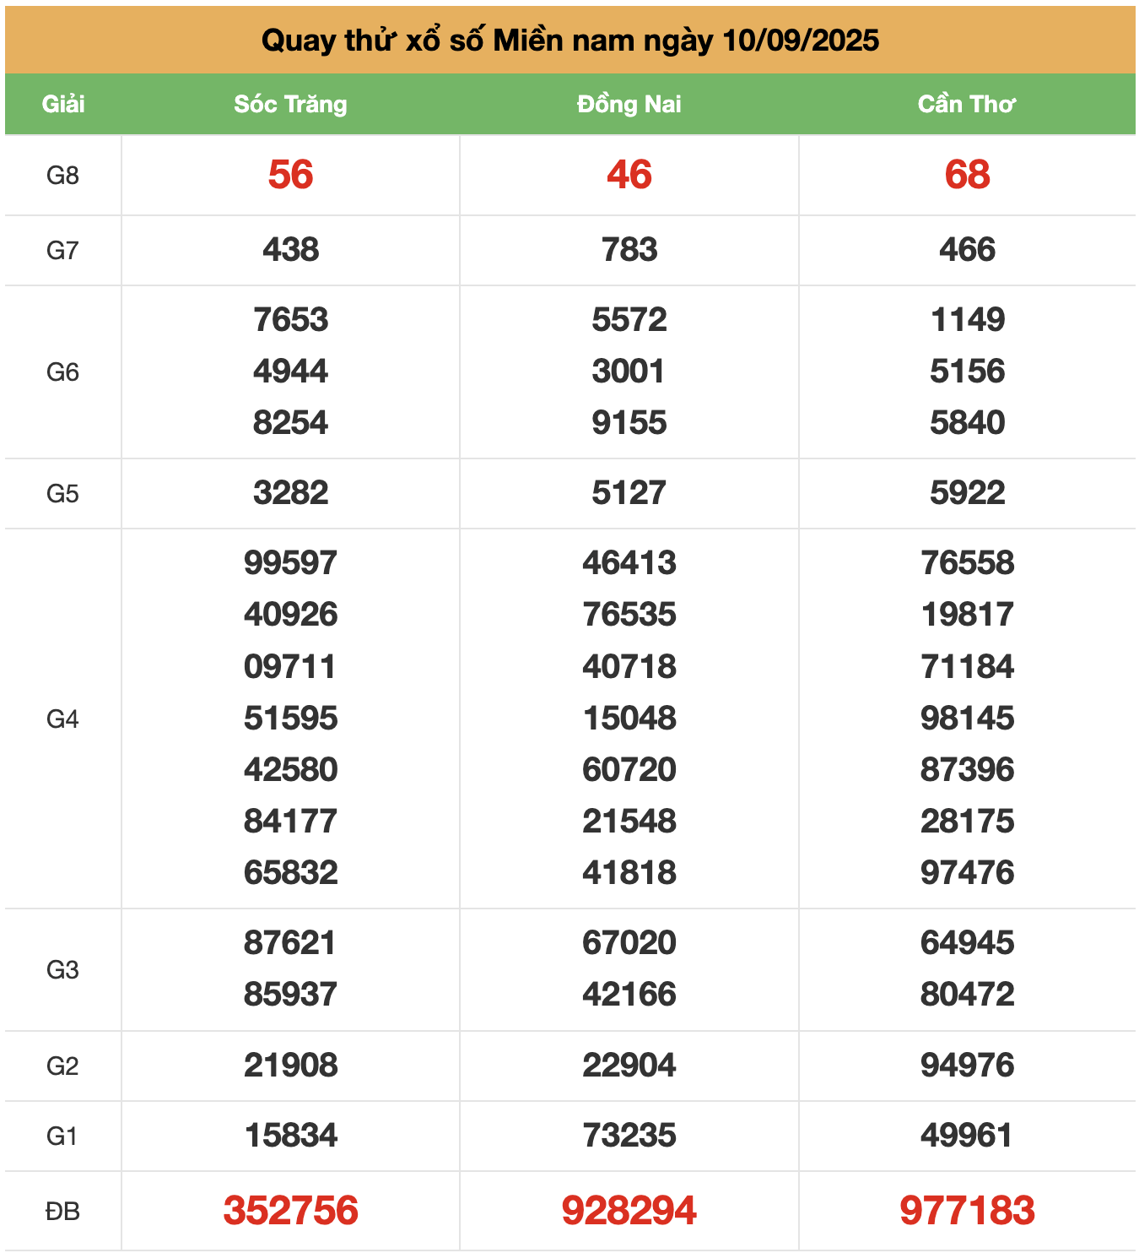Click Cần Thơ G2 number 94976

pos(967,1065)
